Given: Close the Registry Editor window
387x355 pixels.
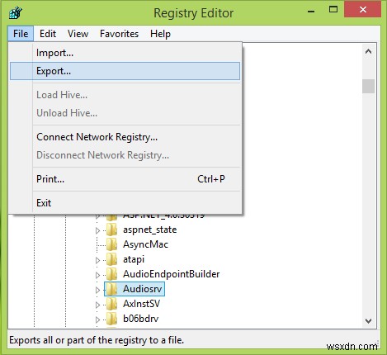Looking at the screenshot, I should 363,10.
